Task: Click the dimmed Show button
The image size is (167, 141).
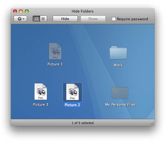Action: click(93, 19)
